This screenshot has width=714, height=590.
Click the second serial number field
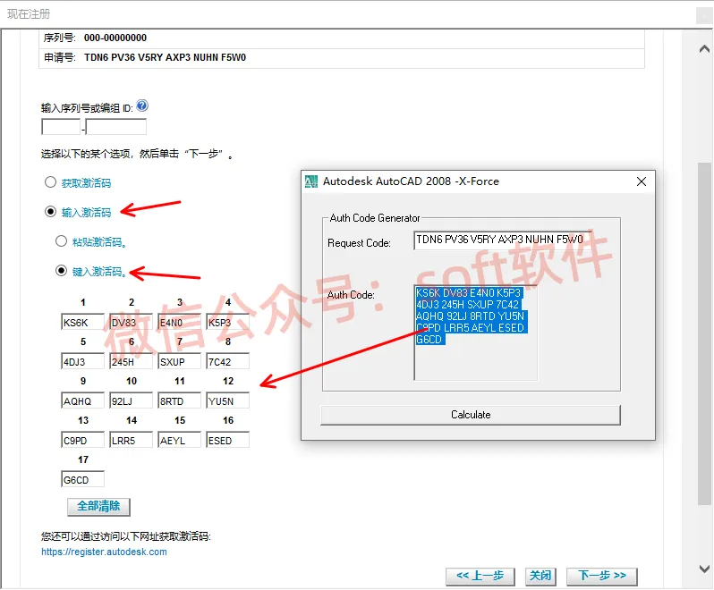pyautogui.click(x=116, y=126)
